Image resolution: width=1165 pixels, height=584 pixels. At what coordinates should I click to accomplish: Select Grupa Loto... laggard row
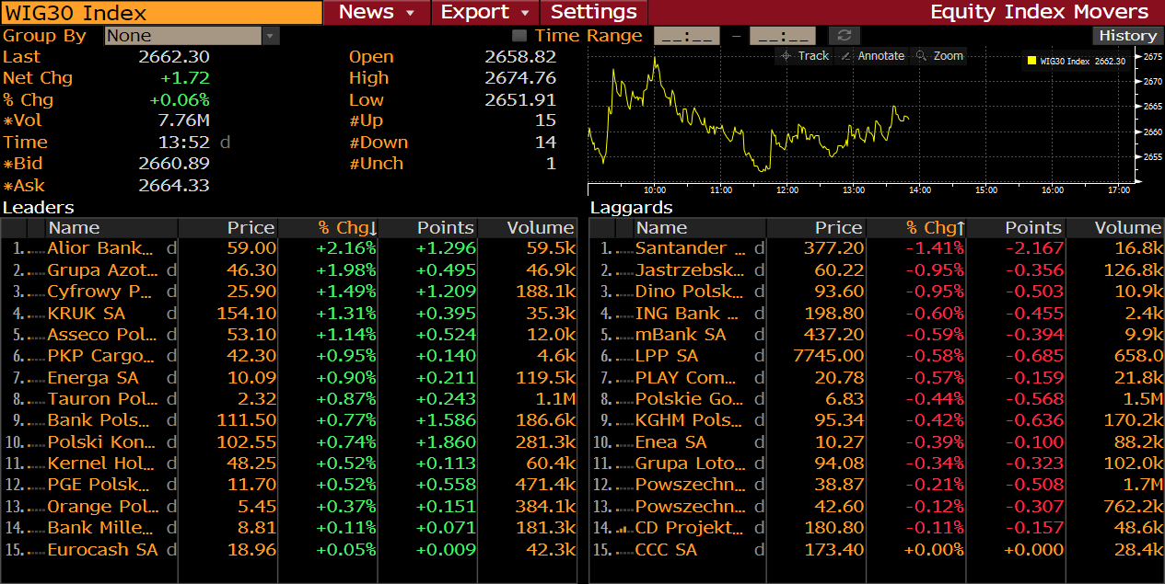877,464
